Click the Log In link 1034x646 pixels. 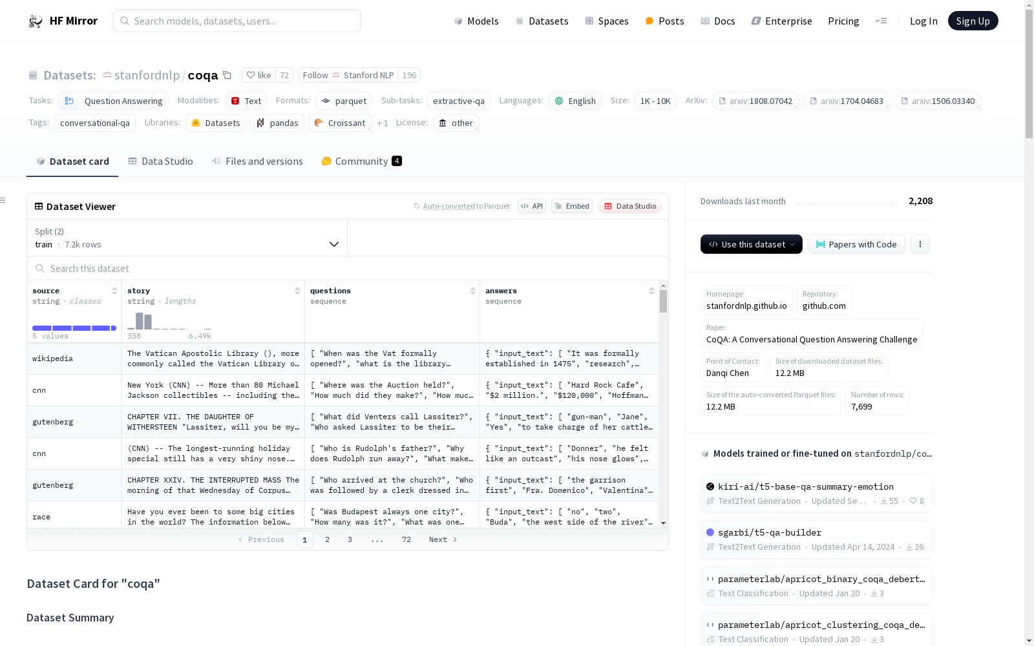pyautogui.click(x=923, y=21)
